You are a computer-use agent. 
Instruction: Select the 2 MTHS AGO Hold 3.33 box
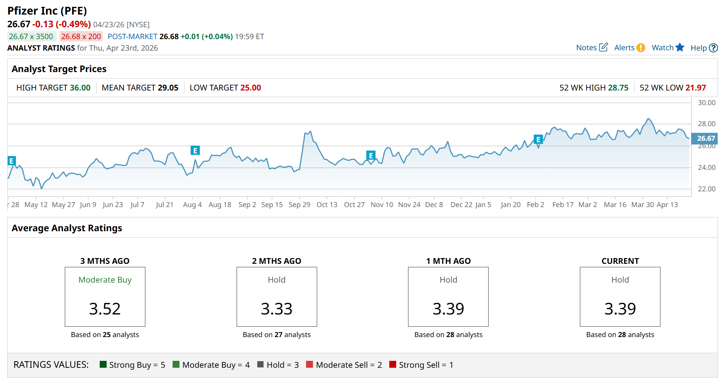277,296
